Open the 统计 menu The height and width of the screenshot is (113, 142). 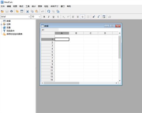click(x=34, y=6)
